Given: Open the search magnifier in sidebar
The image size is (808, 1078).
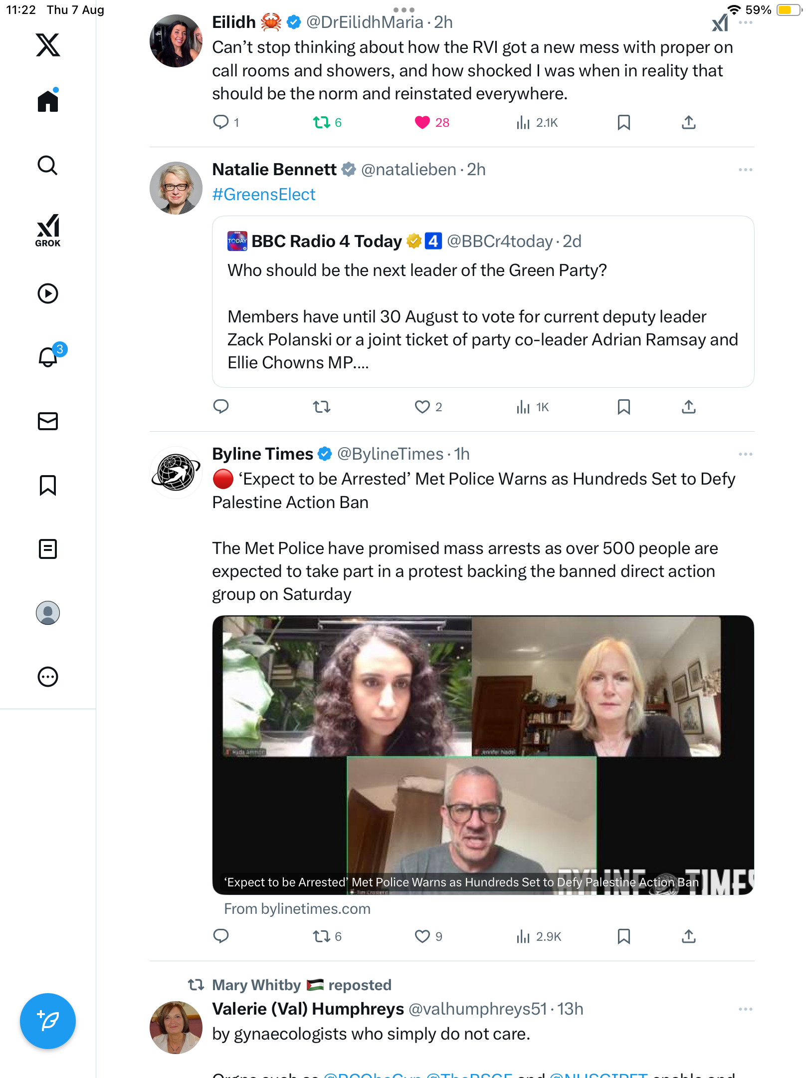Looking at the screenshot, I should (48, 165).
